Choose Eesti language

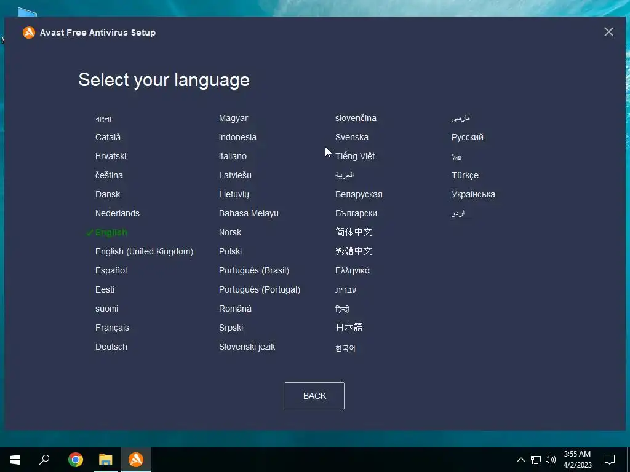click(x=105, y=290)
